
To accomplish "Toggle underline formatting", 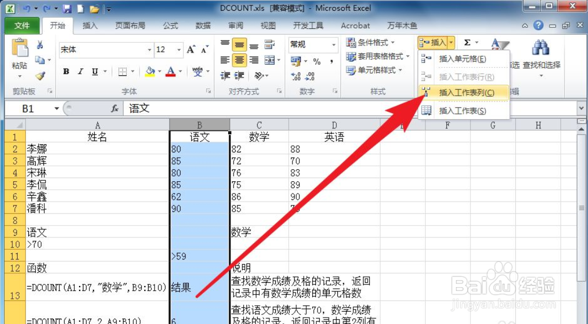I will tap(95, 72).
